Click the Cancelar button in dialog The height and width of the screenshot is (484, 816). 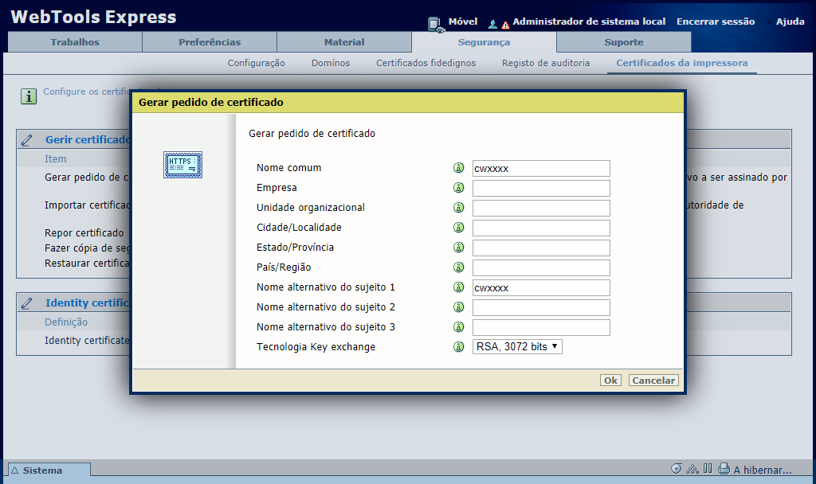point(653,381)
